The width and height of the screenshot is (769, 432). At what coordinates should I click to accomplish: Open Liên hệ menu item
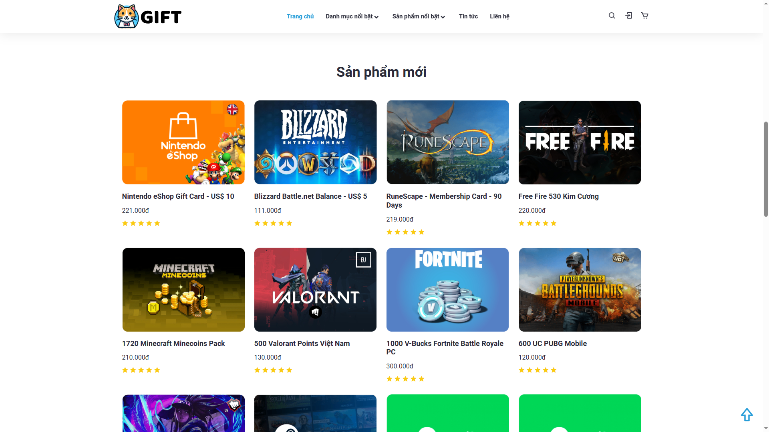(x=499, y=16)
